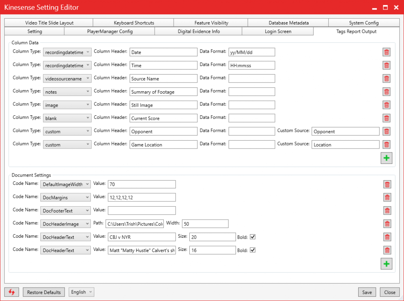Edit the Game Location column header field

point(164,145)
